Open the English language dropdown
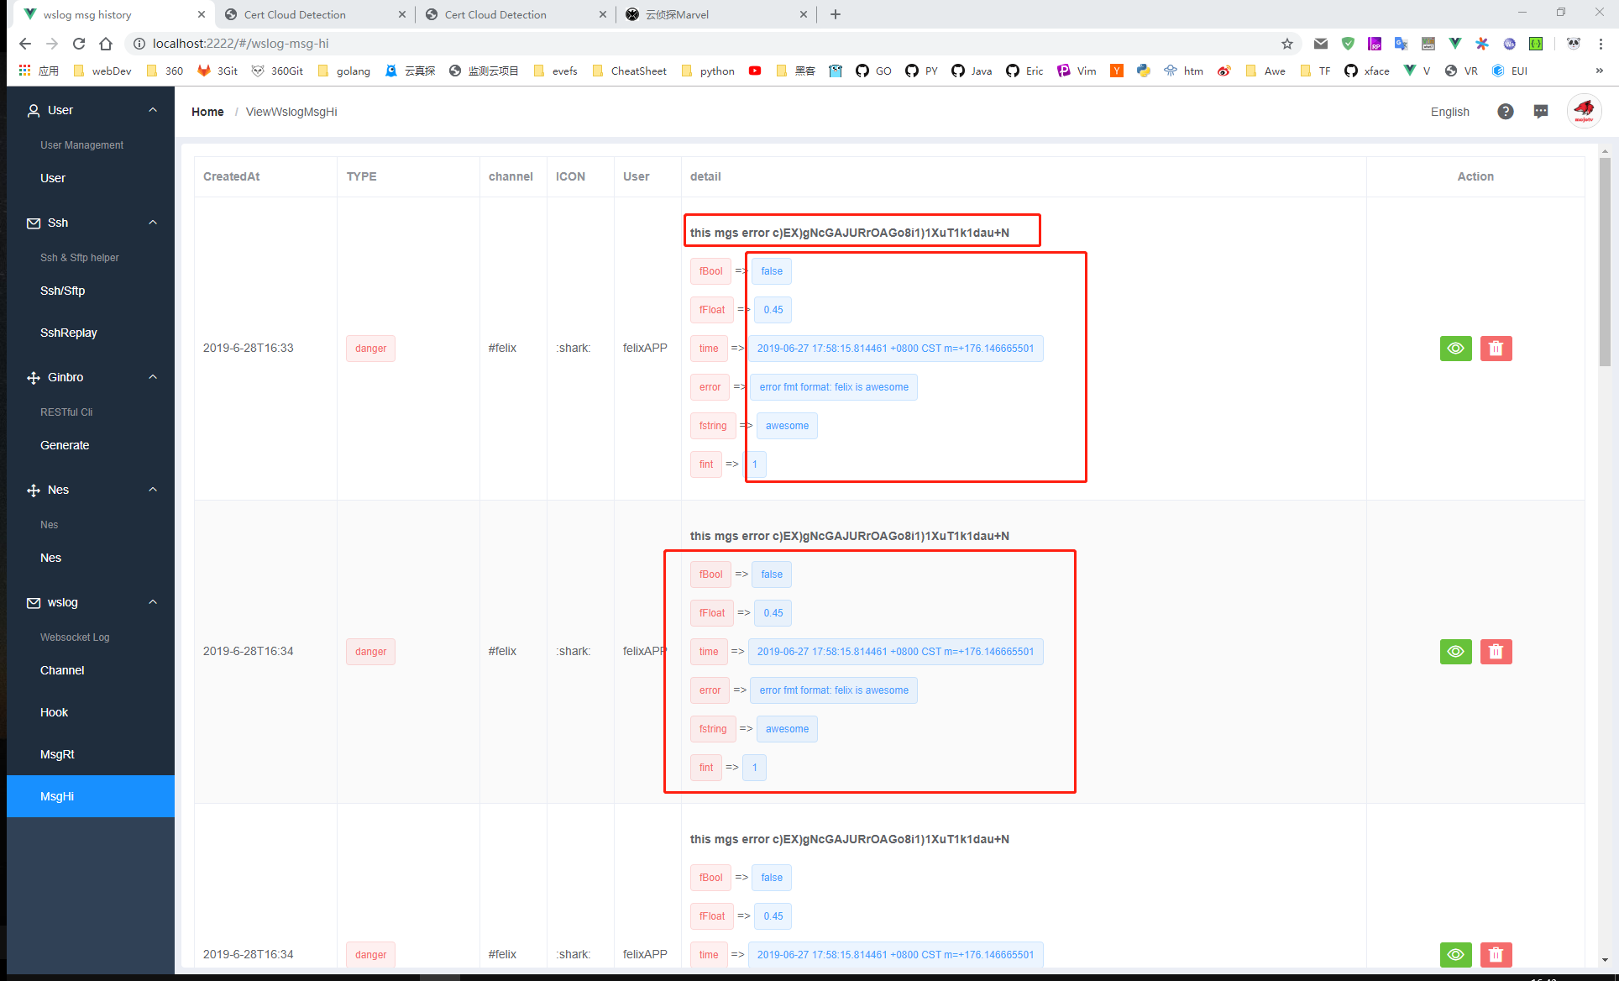The height and width of the screenshot is (981, 1619). [x=1449, y=112]
